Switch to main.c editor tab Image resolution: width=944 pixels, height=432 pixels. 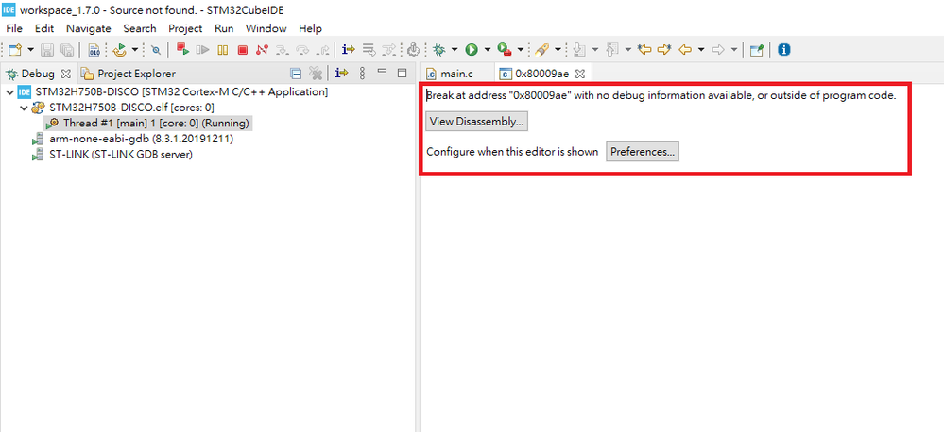tap(457, 74)
